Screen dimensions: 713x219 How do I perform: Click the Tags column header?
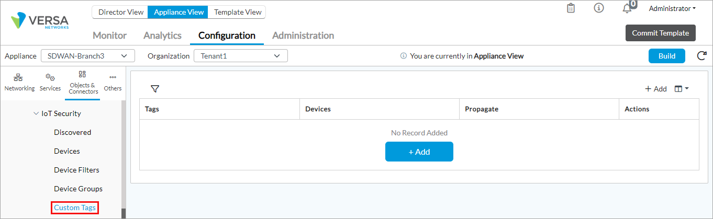point(219,109)
